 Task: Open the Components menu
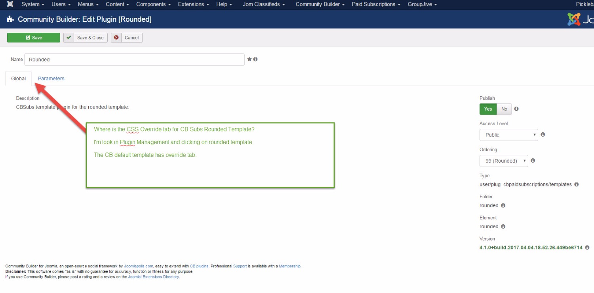(154, 4)
